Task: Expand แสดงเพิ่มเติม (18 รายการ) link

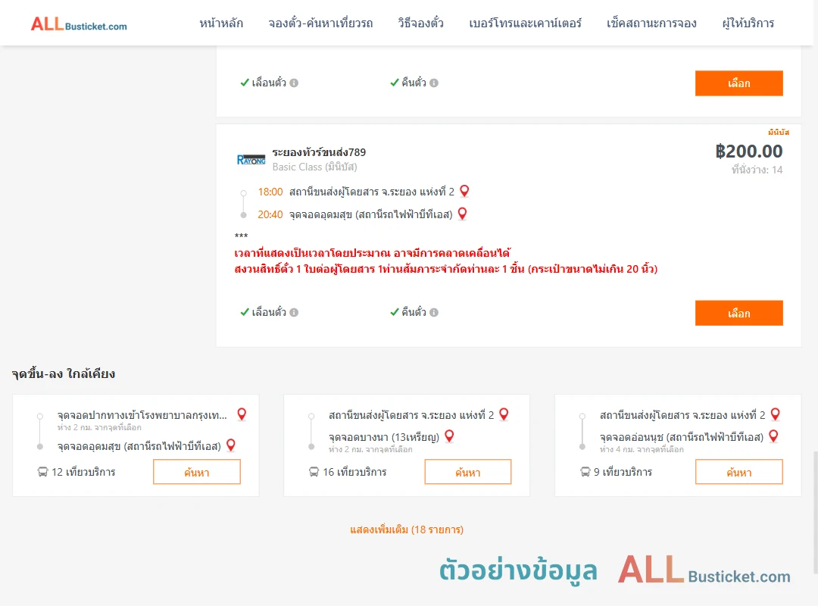Action: click(407, 529)
